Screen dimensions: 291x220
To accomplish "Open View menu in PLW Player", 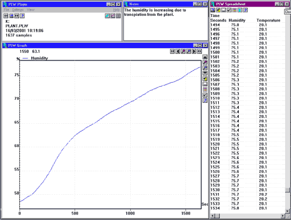I will [31, 10].
